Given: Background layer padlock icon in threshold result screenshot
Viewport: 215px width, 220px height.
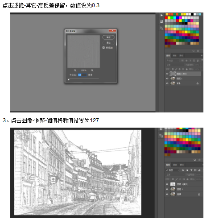Looking at the screenshot, I should pyautogui.click(x=199, y=195).
